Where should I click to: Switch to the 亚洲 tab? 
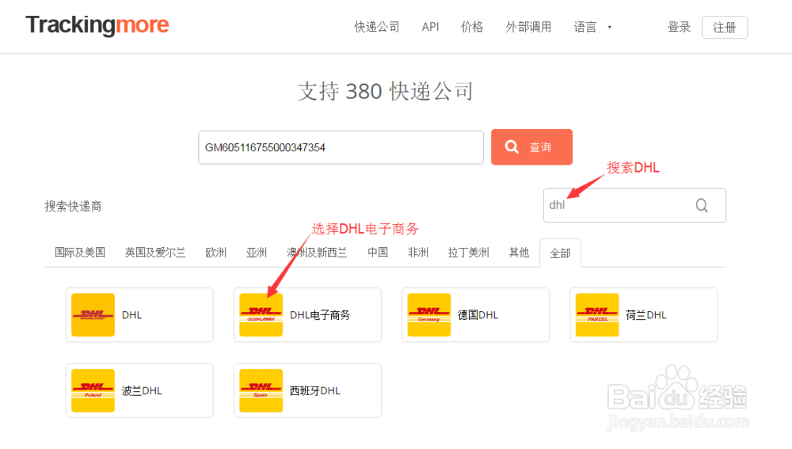click(256, 252)
